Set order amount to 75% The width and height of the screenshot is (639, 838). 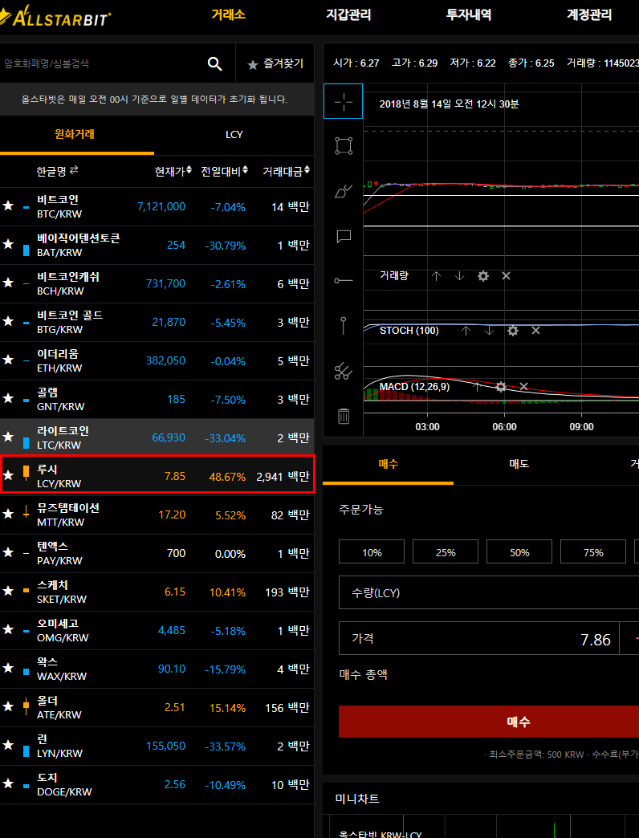coord(592,552)
